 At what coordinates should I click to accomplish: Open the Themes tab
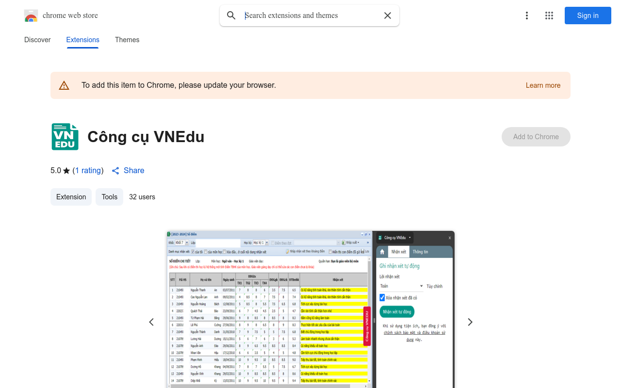tap(127, 40)
